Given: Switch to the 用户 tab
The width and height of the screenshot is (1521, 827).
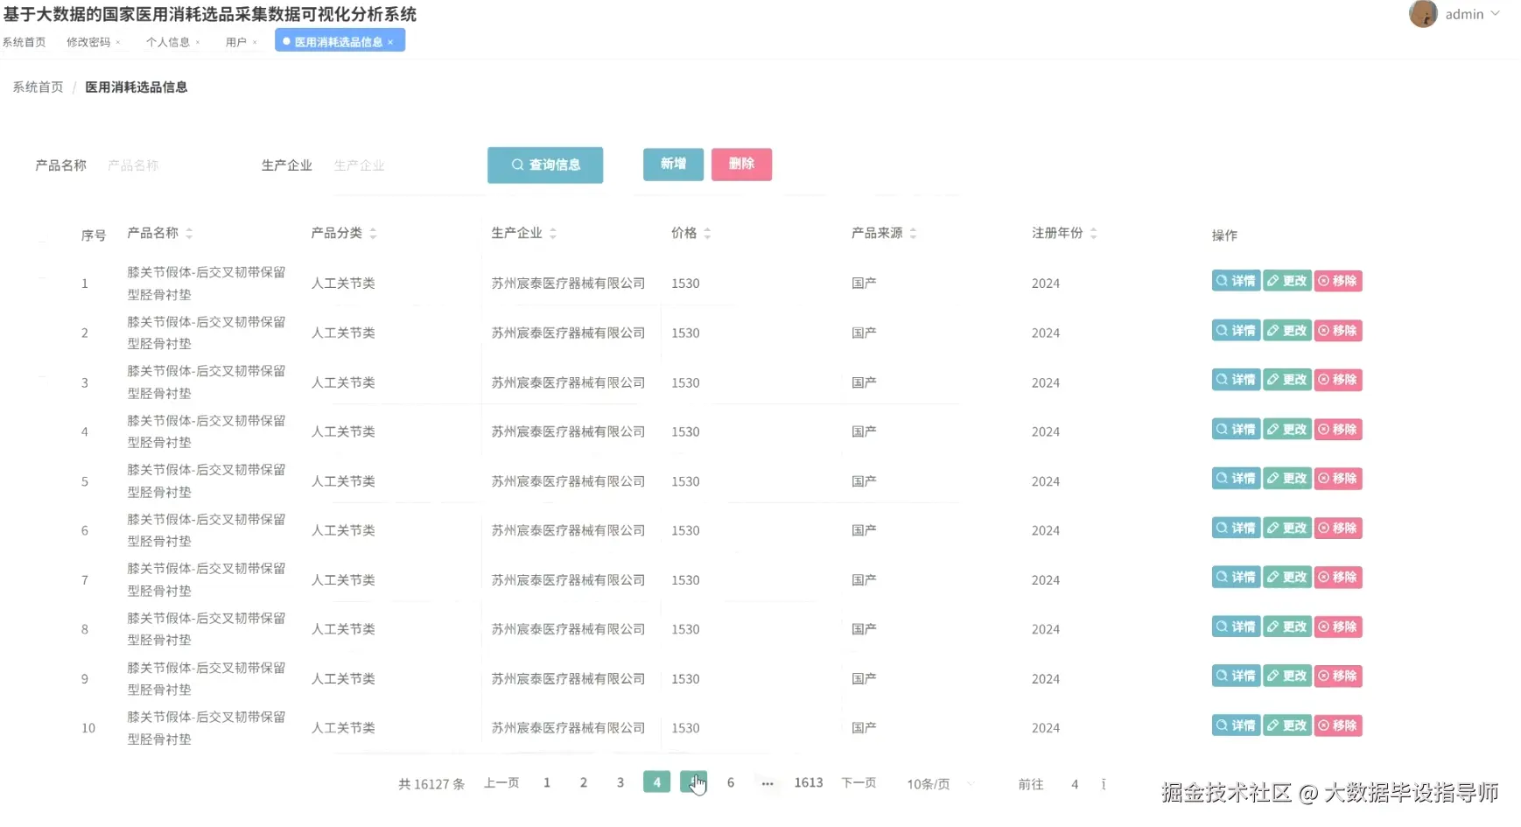Looking at the screenshot, I should [235, 41].
